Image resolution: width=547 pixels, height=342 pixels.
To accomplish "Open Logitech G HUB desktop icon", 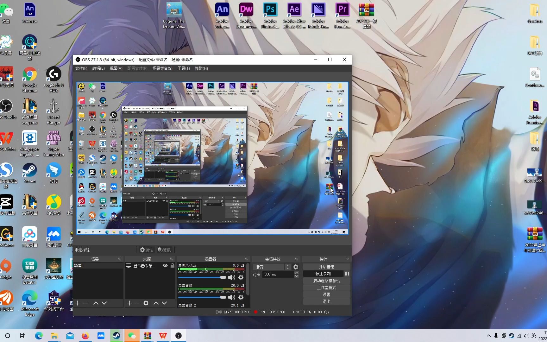I will 54,79.
